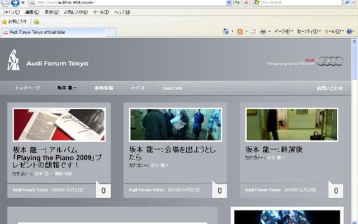The image size is (358, 224).
Task: Open the hallway 終演後 post thumbnail
Action: click(x=291, y=124)
